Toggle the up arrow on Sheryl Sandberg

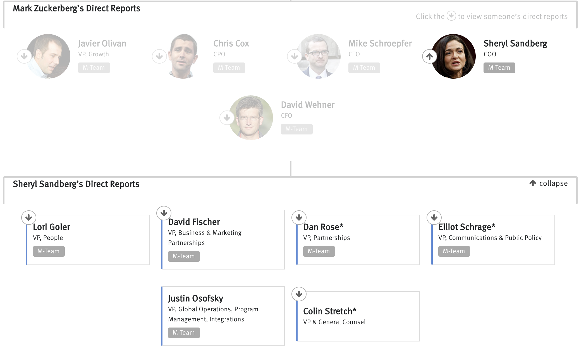point(430,56)
